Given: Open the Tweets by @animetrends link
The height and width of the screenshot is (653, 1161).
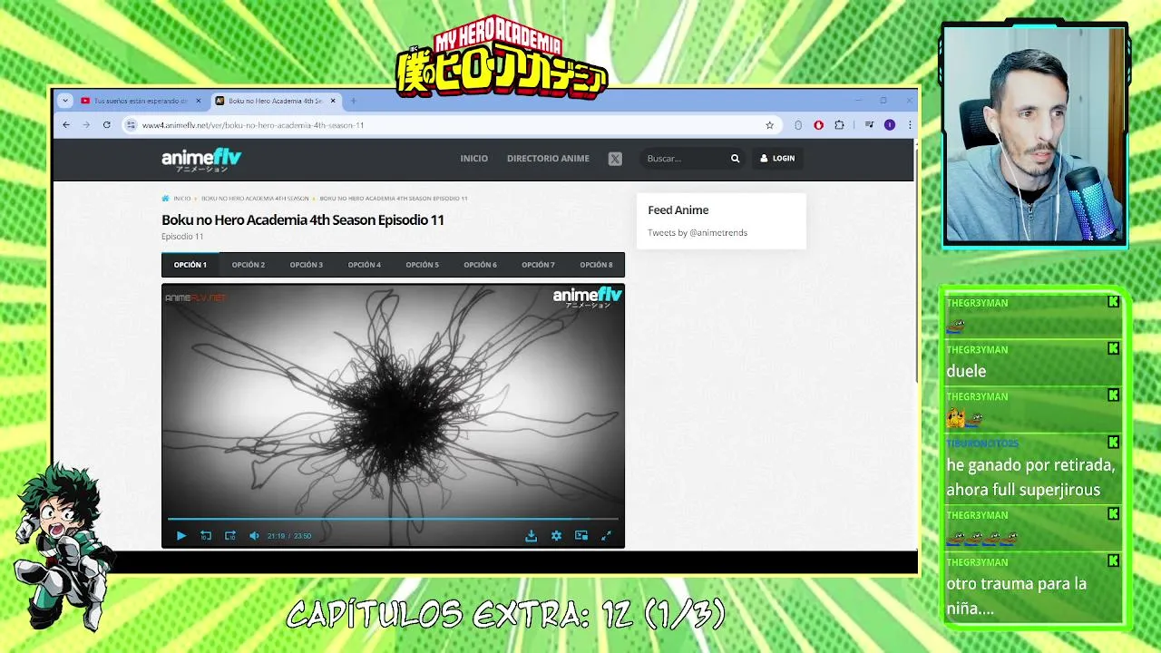Looking at the screenshot, I should (x=698, y=233).
